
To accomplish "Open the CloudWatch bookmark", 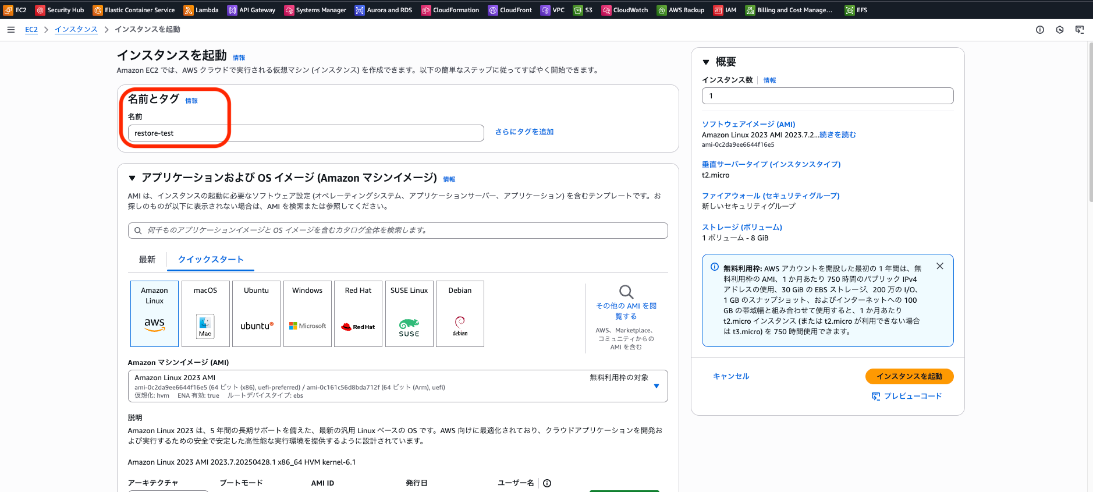I will pos(625,10).
